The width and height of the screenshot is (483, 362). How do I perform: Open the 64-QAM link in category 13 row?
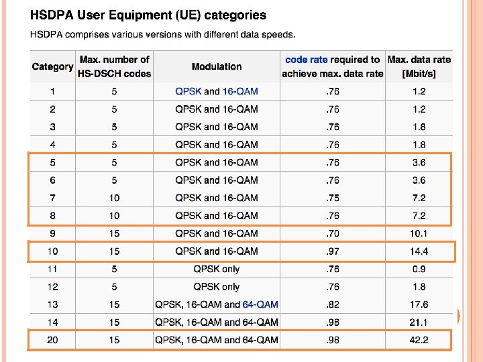pos(260,304)
